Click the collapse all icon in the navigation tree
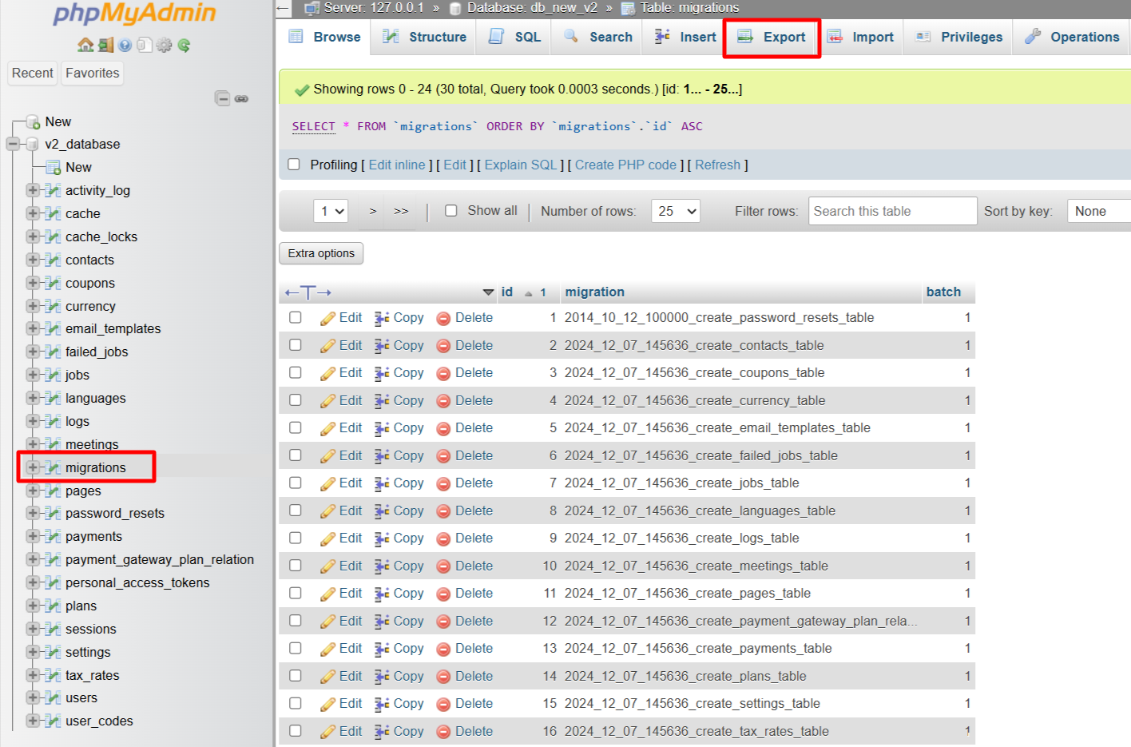 point(222,98)
